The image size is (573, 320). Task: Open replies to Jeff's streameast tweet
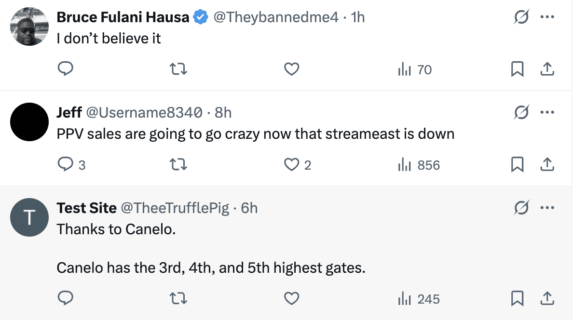pyautogui.click(x=65, y=165)
